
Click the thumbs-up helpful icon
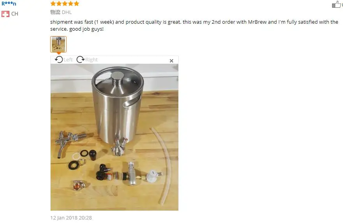point(336,4)
